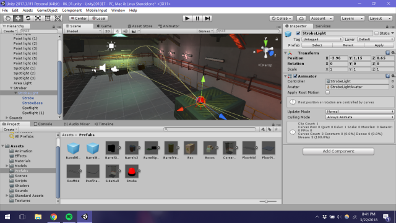Open the GameObject menu
The image size is (396, 223).
pos(47,11)
